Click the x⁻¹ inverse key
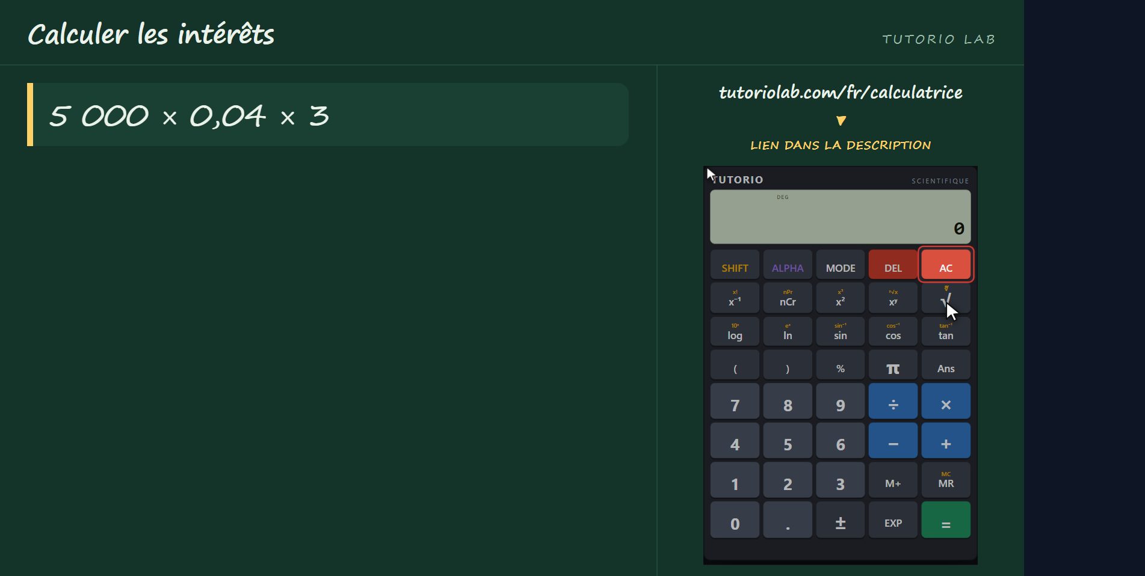Screen dimensions: 1145x576 click(x=735, y=298)
